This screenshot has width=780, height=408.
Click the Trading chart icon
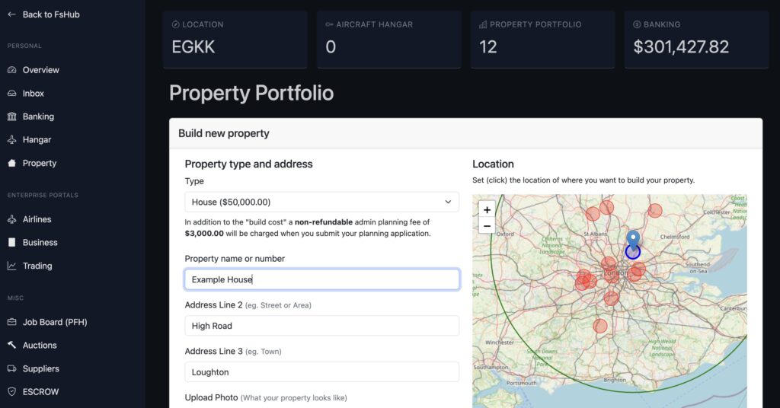click(11, 266)
